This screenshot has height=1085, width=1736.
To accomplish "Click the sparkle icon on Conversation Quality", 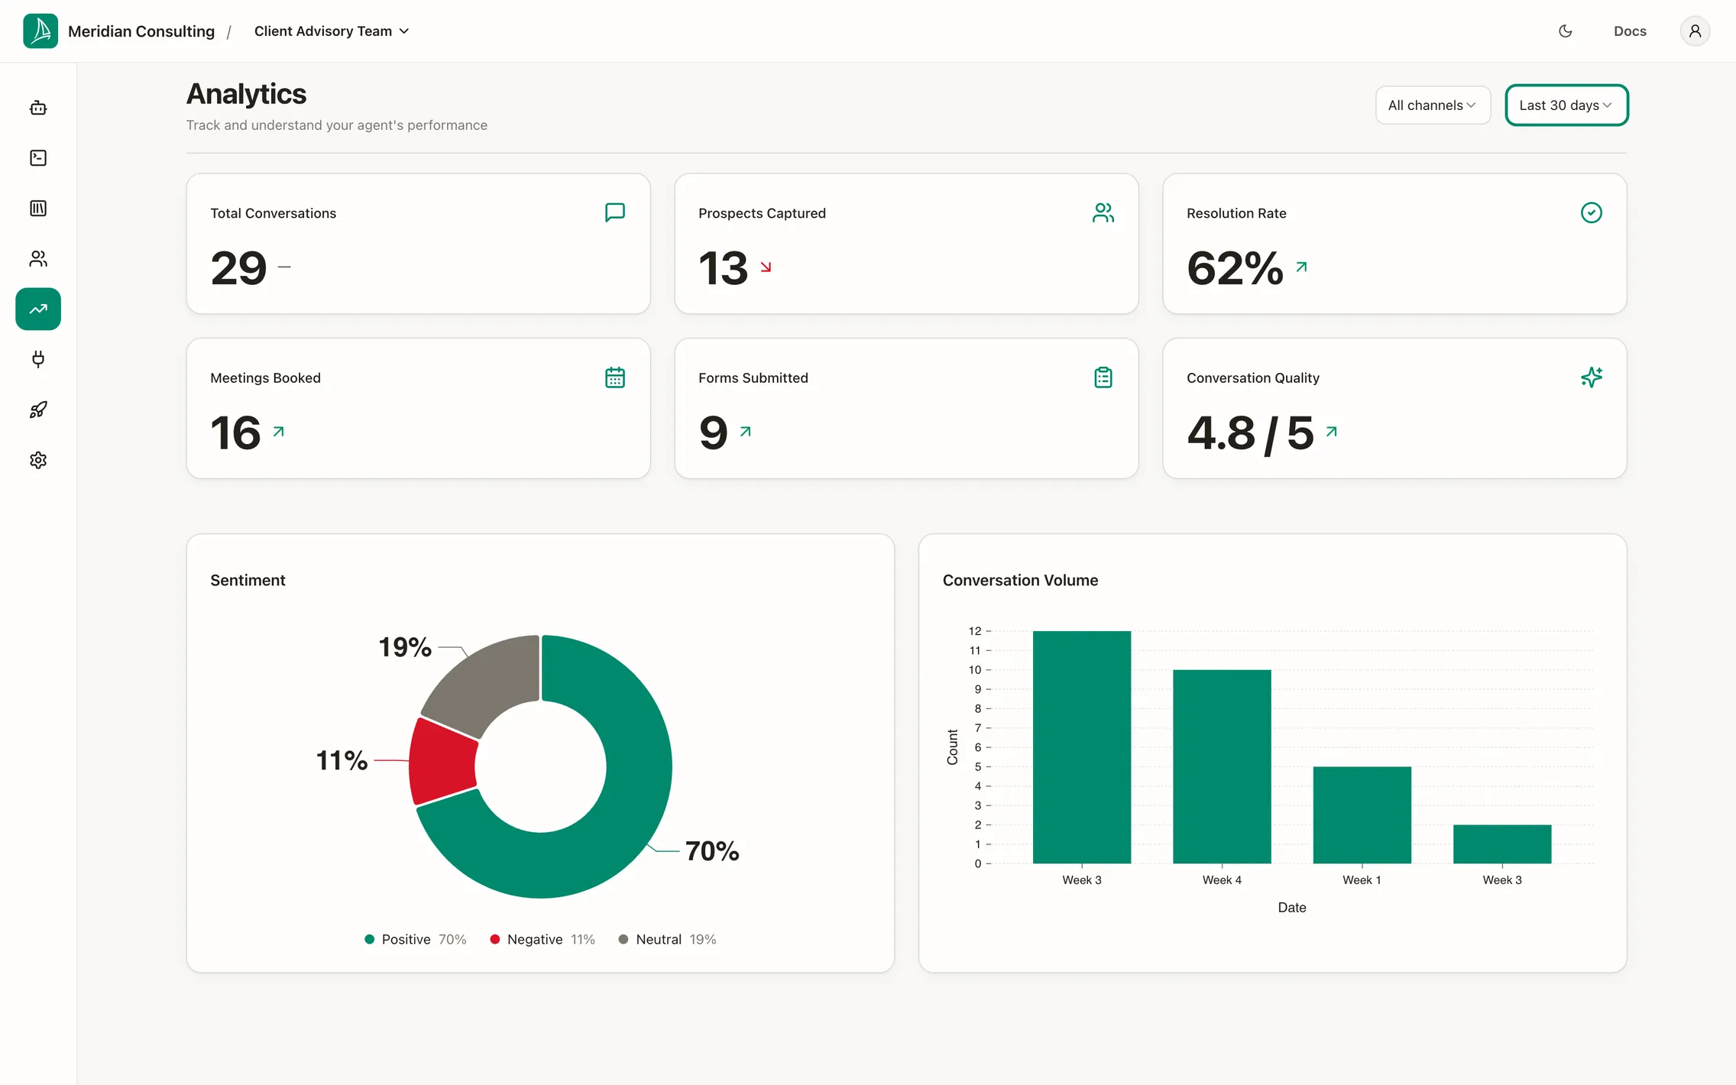I will pyautogui.click(x=1592, y=377).
